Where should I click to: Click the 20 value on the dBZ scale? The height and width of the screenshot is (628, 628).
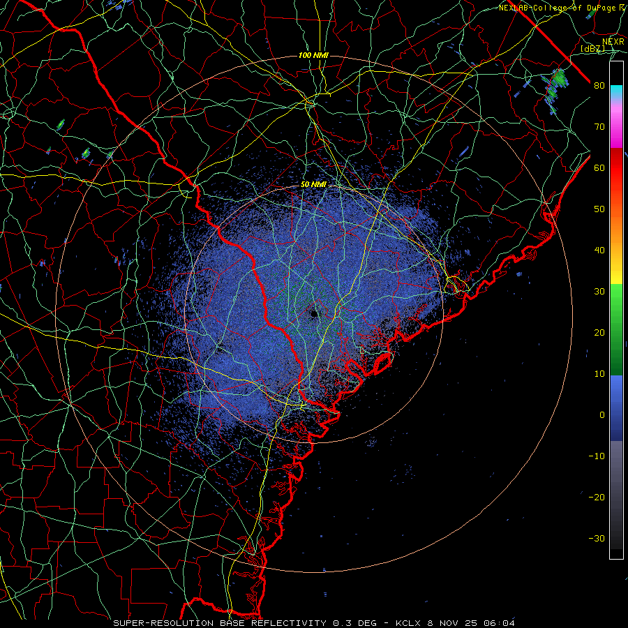click(x=599, y=333)
